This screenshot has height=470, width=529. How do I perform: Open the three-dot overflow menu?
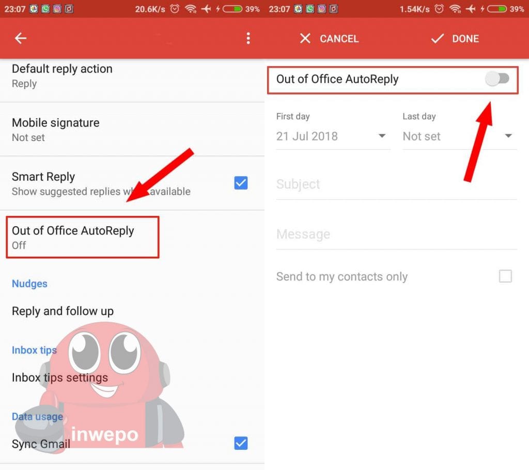[x=248, y=38]
